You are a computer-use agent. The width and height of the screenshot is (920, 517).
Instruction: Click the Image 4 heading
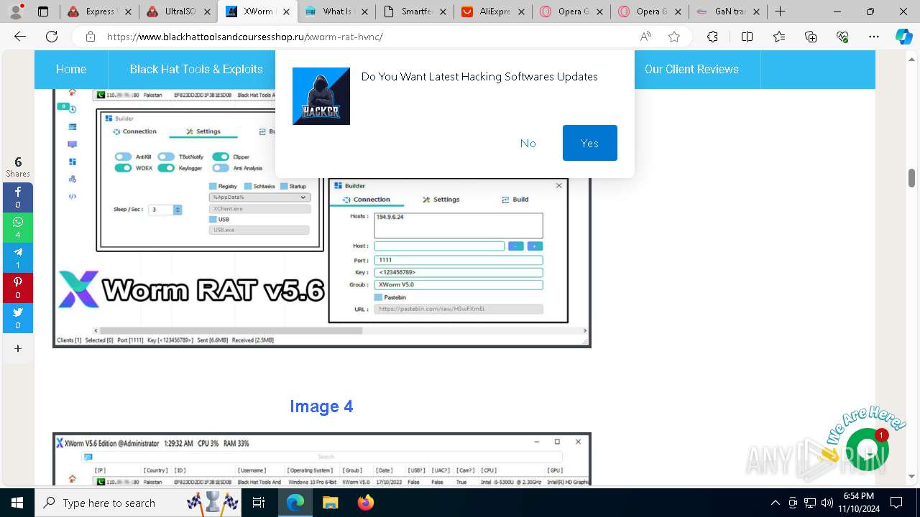coord(321,406)
